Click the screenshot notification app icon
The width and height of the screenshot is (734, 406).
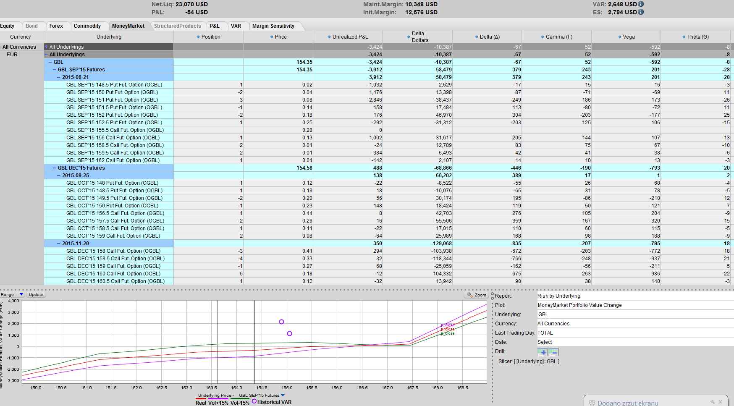point(592,403)
